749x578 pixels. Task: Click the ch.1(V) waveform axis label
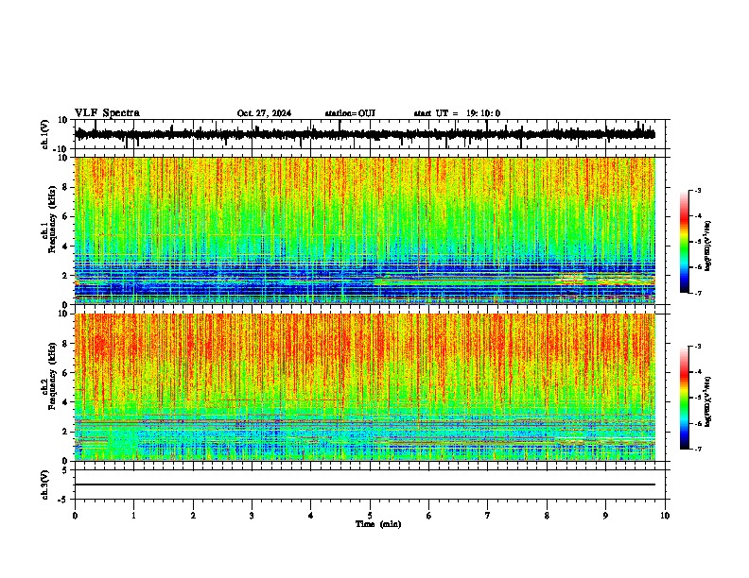(45, 134)
